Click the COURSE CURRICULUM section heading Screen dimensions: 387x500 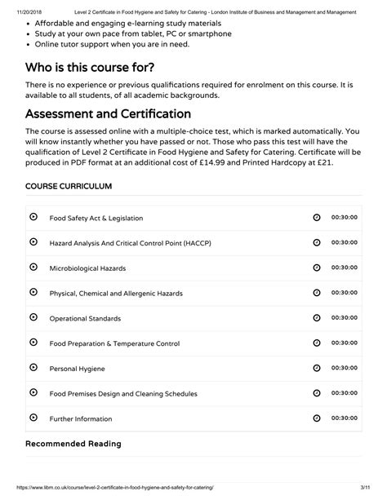pyautogui.click(x=69, y=186)
